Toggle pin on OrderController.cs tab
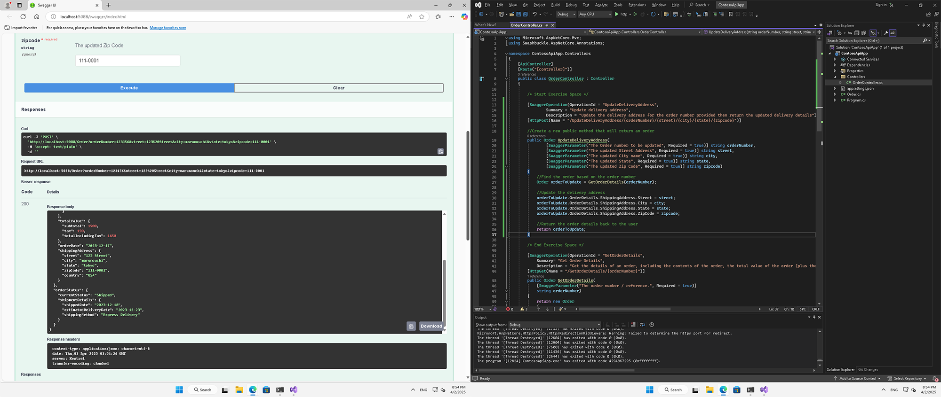The width and height of the screenshot is (941, 397). click(x=547, y=25)
